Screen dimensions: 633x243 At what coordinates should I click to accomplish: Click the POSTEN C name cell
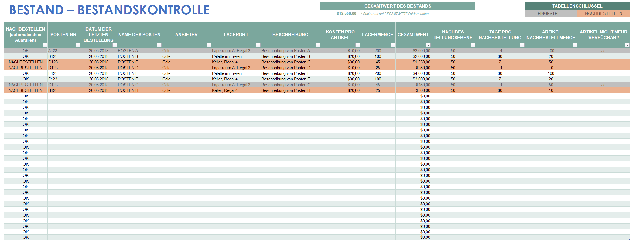tap(139, 62)
